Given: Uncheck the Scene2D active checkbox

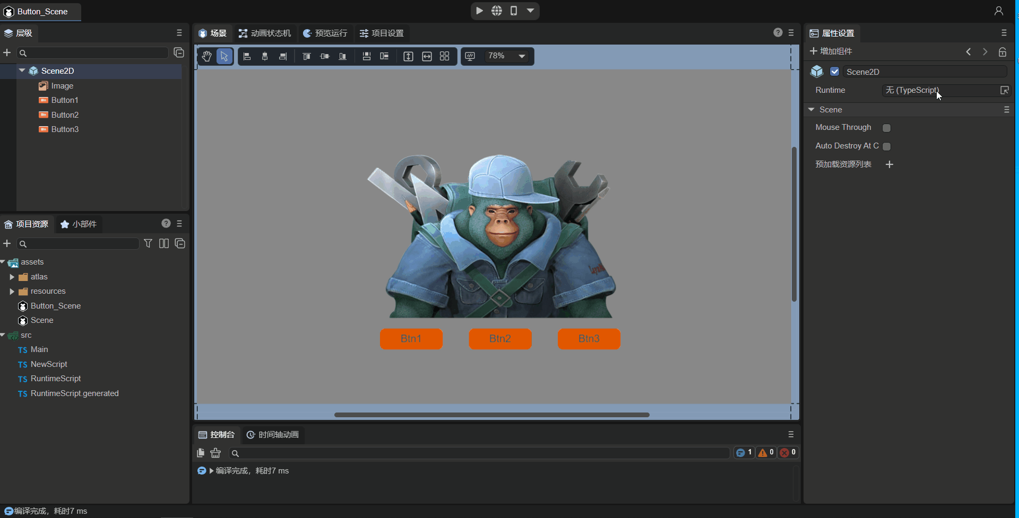Looking at the screenshot, I should click(x=835, y=72).
